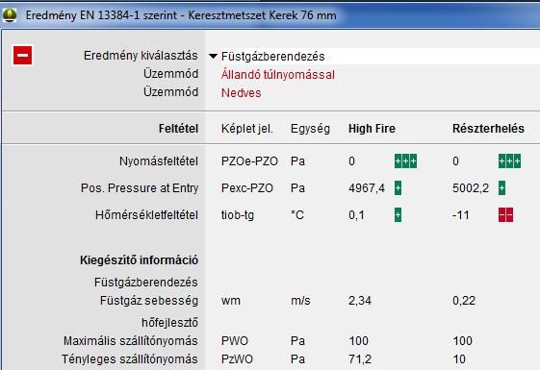Click the 4967,4 High Fire value
Viewport: 540px width, 370px height.
coord(367,188)
